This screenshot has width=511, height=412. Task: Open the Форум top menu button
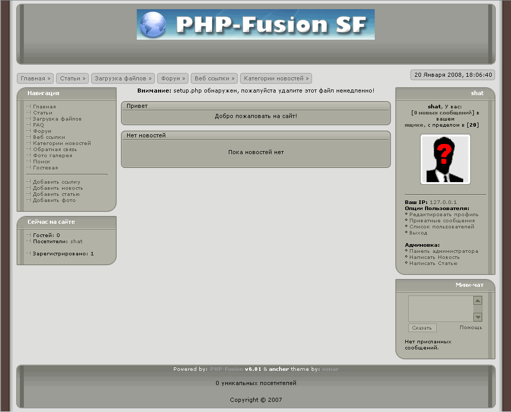point(173,78)
